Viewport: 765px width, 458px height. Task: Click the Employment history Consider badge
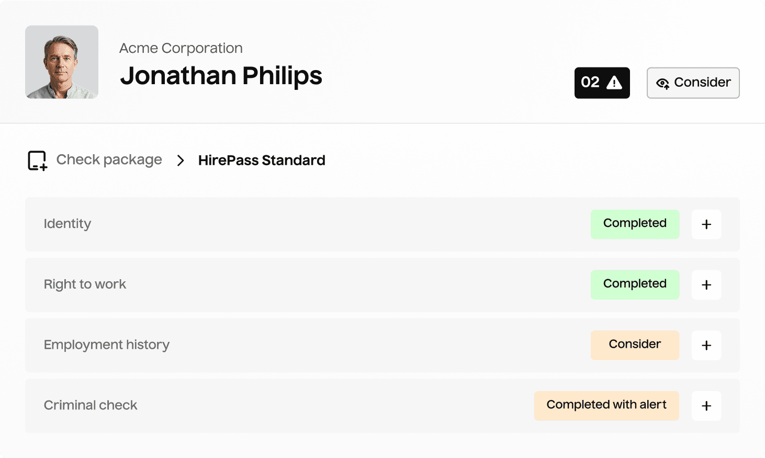635,345
